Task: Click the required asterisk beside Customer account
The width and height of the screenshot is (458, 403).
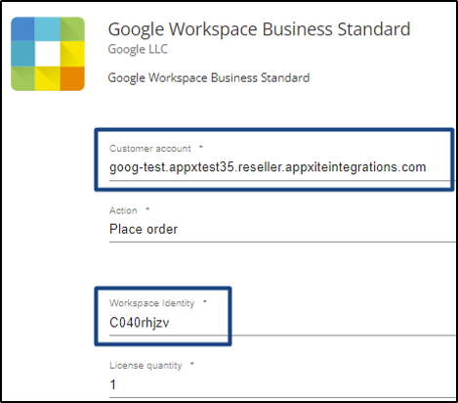Action: [201, 147]
